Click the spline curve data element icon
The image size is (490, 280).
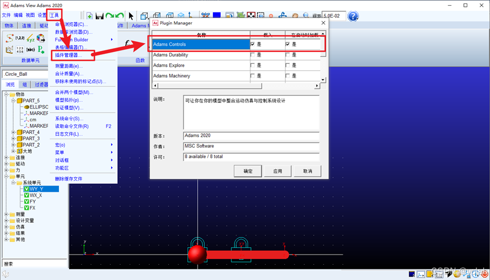coord(10,38)
